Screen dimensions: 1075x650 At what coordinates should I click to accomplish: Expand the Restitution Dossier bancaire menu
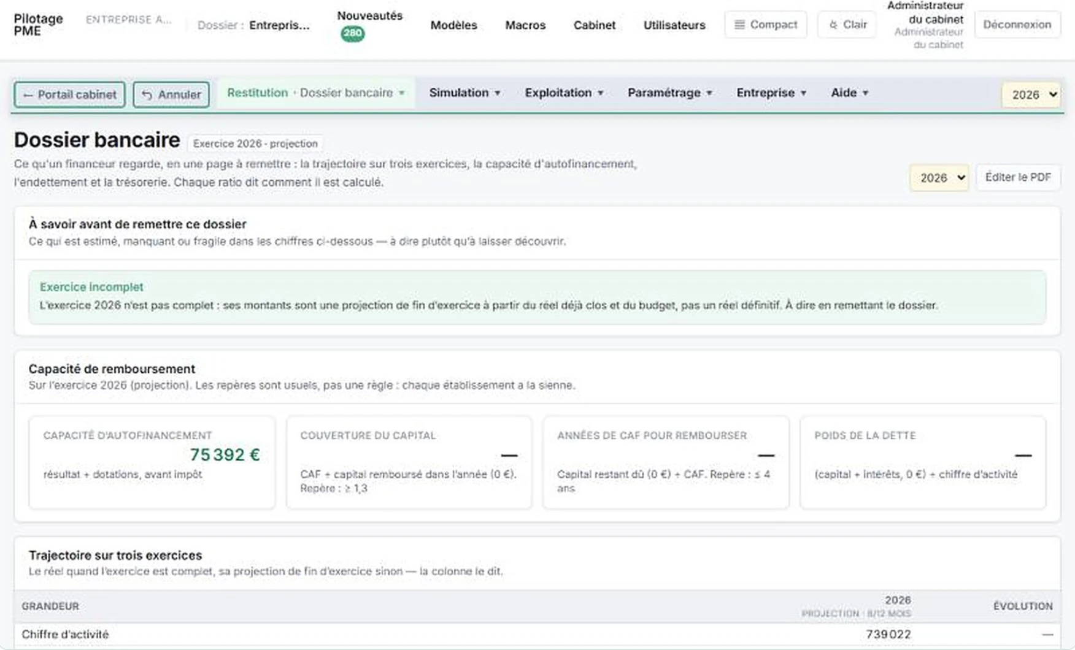click(316, 93)
